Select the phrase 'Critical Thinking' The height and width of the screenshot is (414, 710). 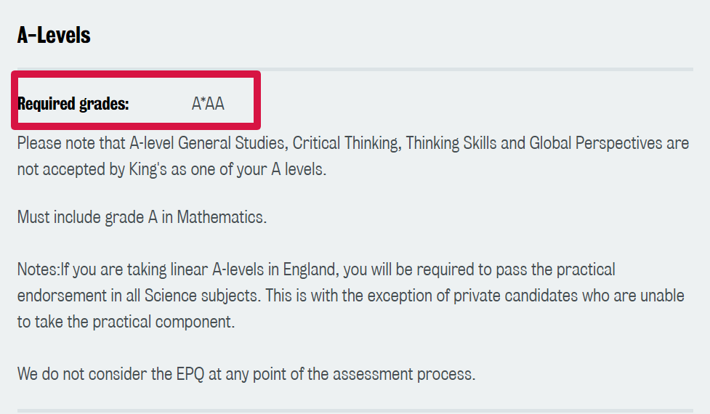click(x=347, y=143)
